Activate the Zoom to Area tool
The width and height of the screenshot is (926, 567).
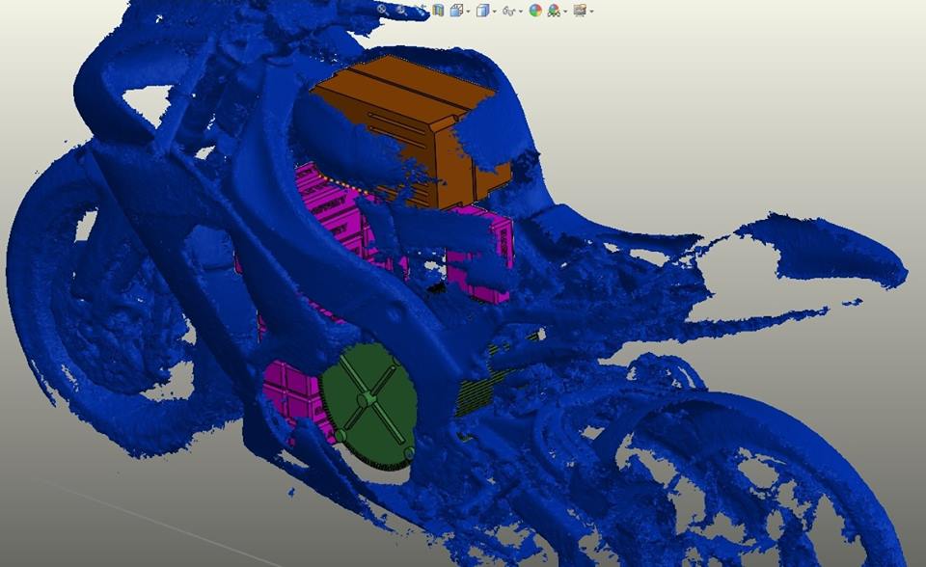401,10
